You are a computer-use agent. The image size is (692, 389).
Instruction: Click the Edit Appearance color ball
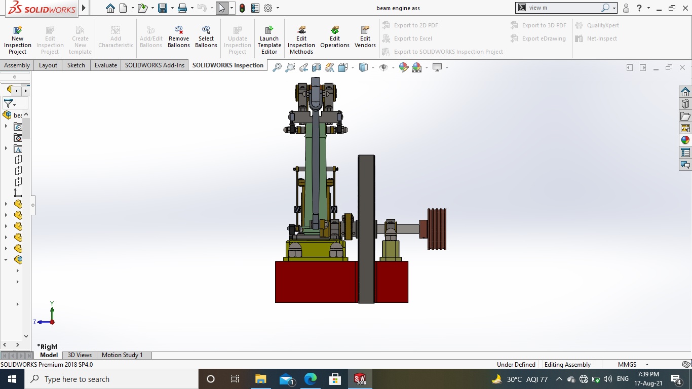(x=403, y=67)
